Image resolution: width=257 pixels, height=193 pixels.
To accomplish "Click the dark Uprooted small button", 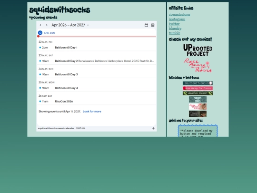I will tap(198, 114).
